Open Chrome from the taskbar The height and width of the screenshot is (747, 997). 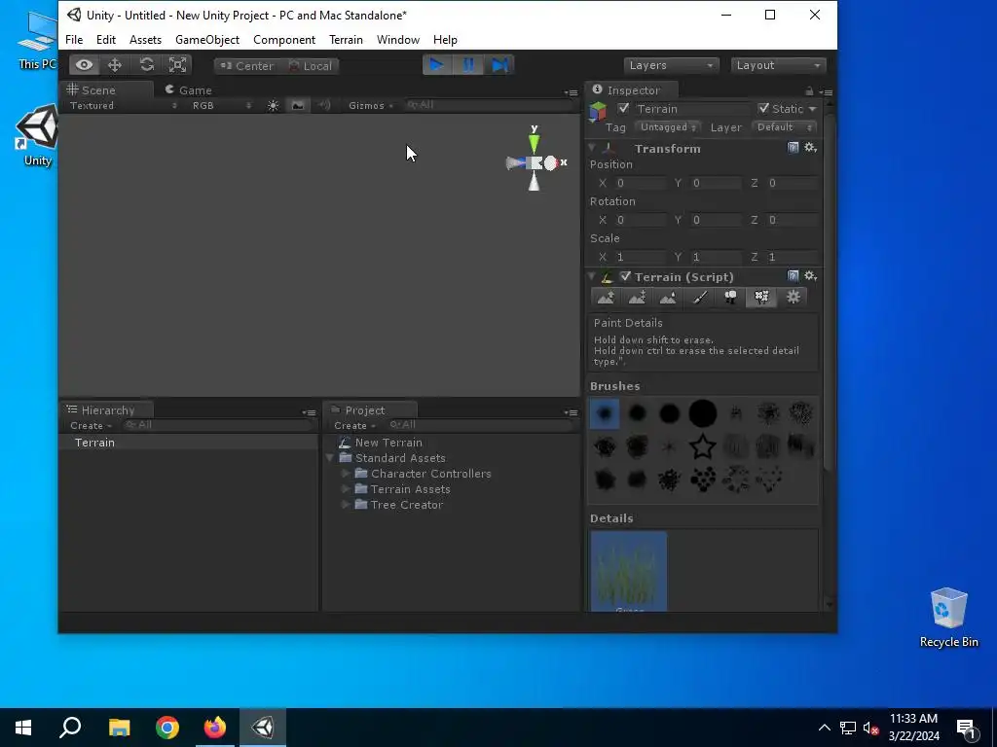[167, 728]
